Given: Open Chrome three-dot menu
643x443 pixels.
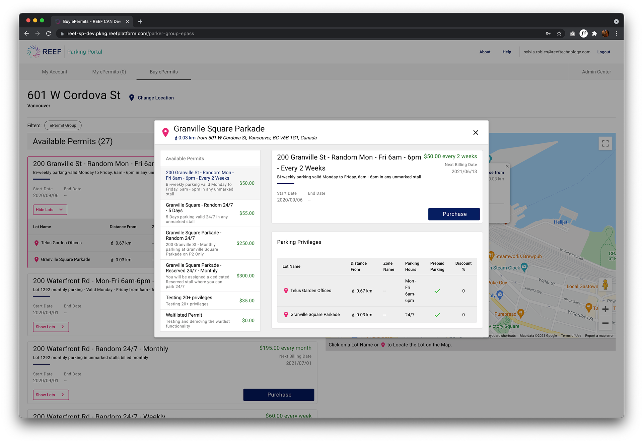Looking at the screenshot, I should pos(616,34).
